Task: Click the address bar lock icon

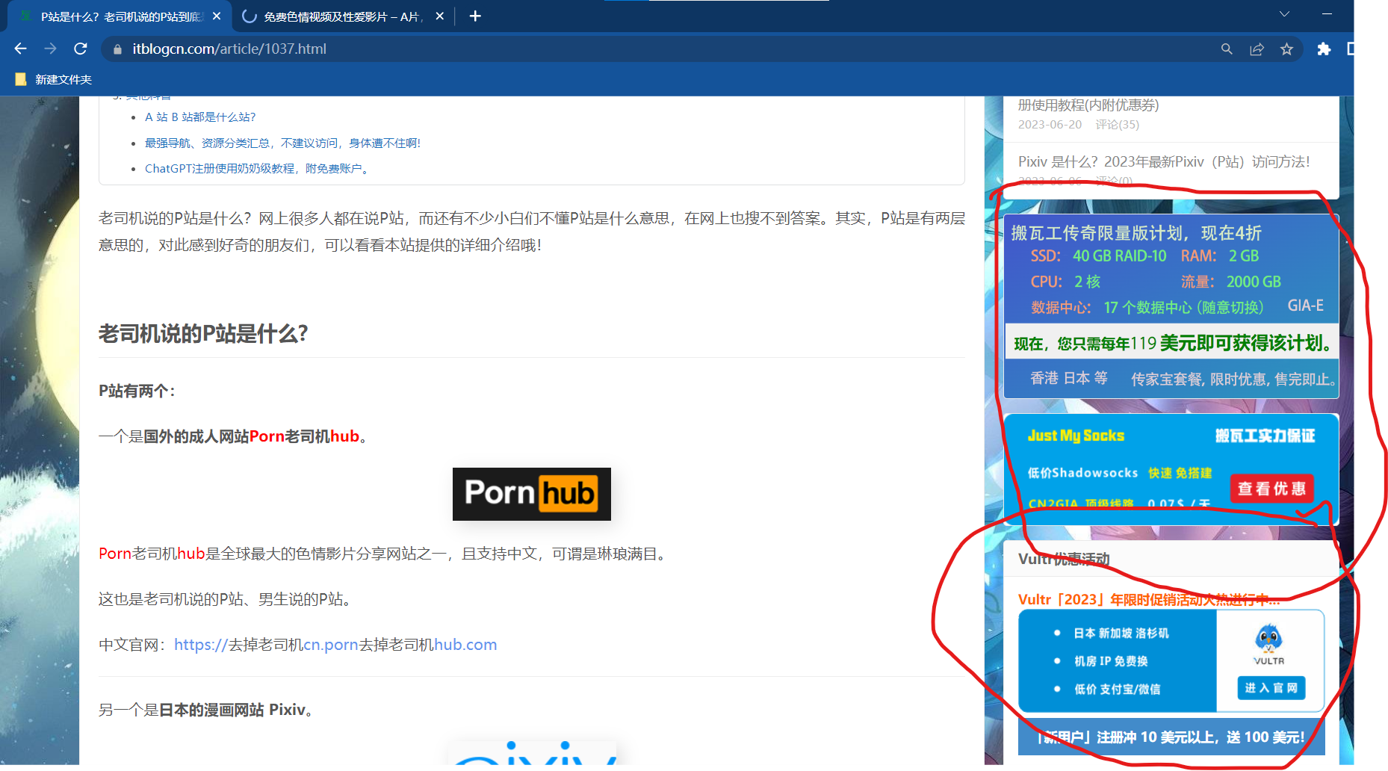Action: 117,49
